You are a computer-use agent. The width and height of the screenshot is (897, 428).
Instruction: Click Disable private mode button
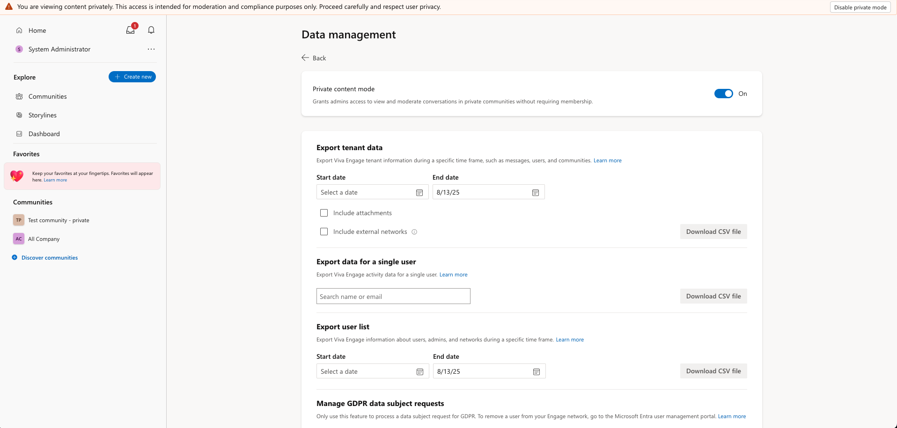click(x=860, y=7)
